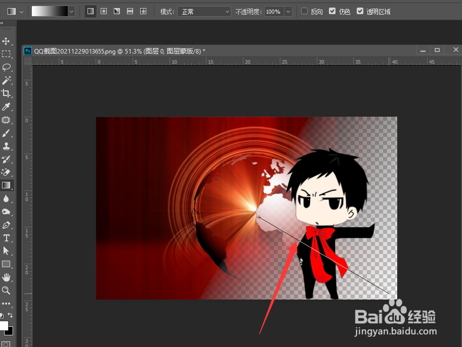Toggle the 透明区域 (Transparency) checkbox

360,11
